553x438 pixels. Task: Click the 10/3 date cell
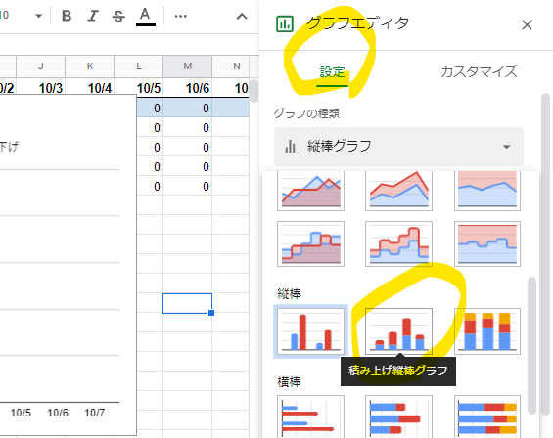(x=40, y=87)
